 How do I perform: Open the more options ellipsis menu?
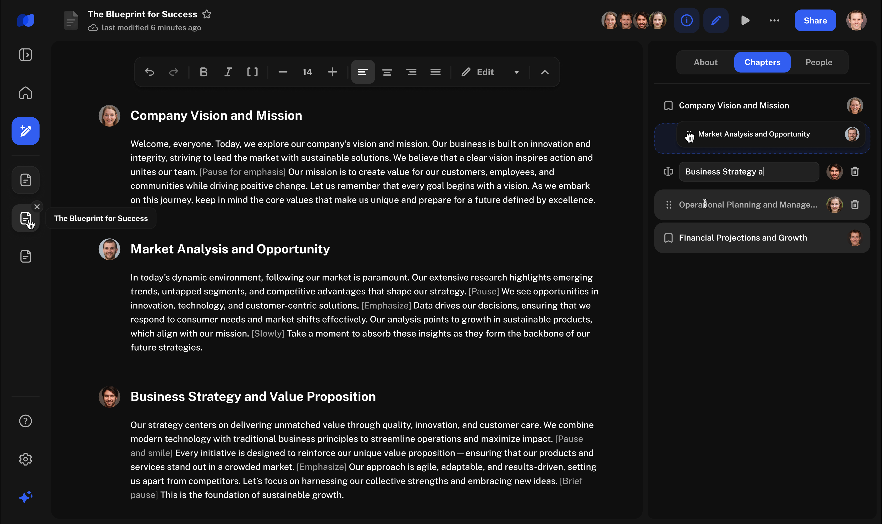click(774, 20)
